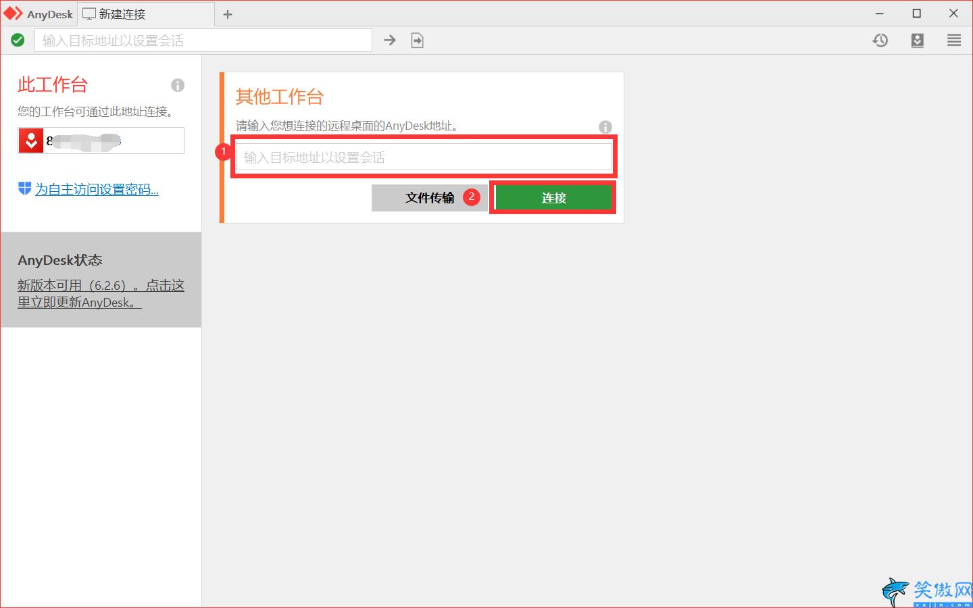Viewport: 973px width, 608px height.
Task: Open the session history icon
Action: pyautogui.click(x=880, y=41)
